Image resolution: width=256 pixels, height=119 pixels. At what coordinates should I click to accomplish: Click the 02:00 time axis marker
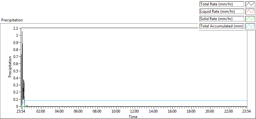tap(41, 112)
